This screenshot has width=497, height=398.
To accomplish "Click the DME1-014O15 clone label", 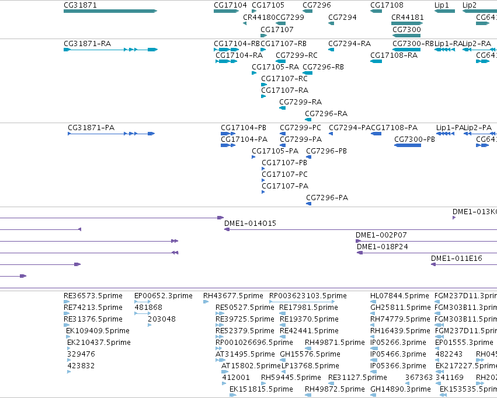I will (x=250, y=224).
